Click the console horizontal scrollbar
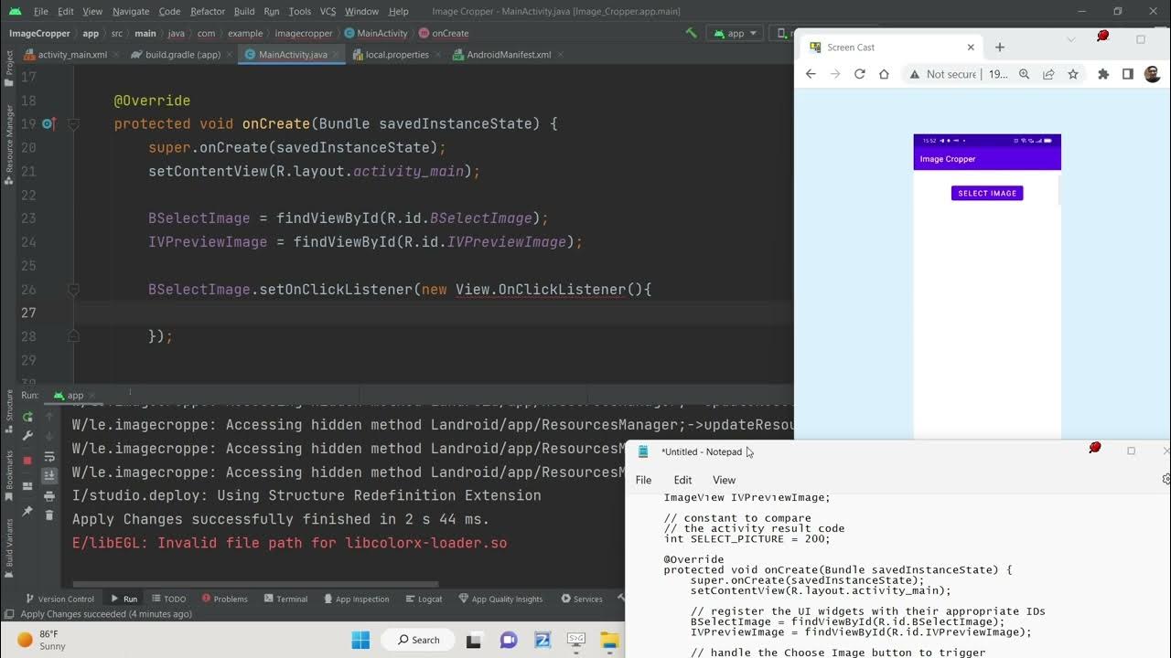Image resolution: width=1171 pixels, height=658 pixels. tap(256, 584)
